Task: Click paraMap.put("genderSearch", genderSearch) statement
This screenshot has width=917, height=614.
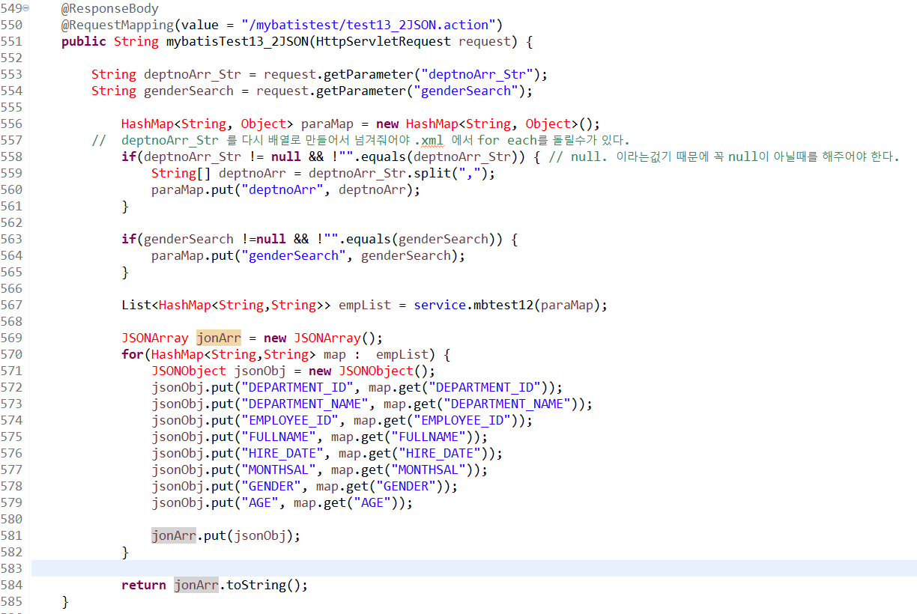Action: [x=309, y=256]
